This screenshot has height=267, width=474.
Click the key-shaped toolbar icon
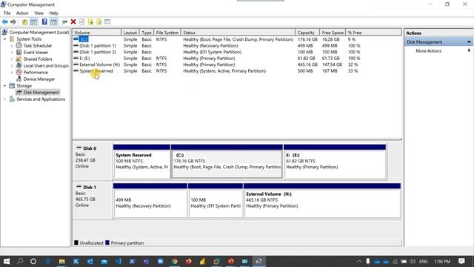(x=64, y=22)
